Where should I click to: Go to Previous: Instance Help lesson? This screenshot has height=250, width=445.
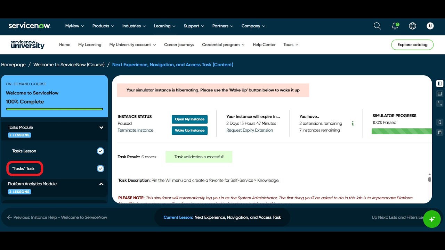(57, 217)
